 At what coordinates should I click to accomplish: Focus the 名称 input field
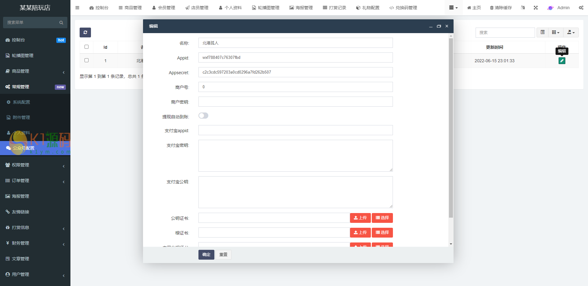point(296,43)
